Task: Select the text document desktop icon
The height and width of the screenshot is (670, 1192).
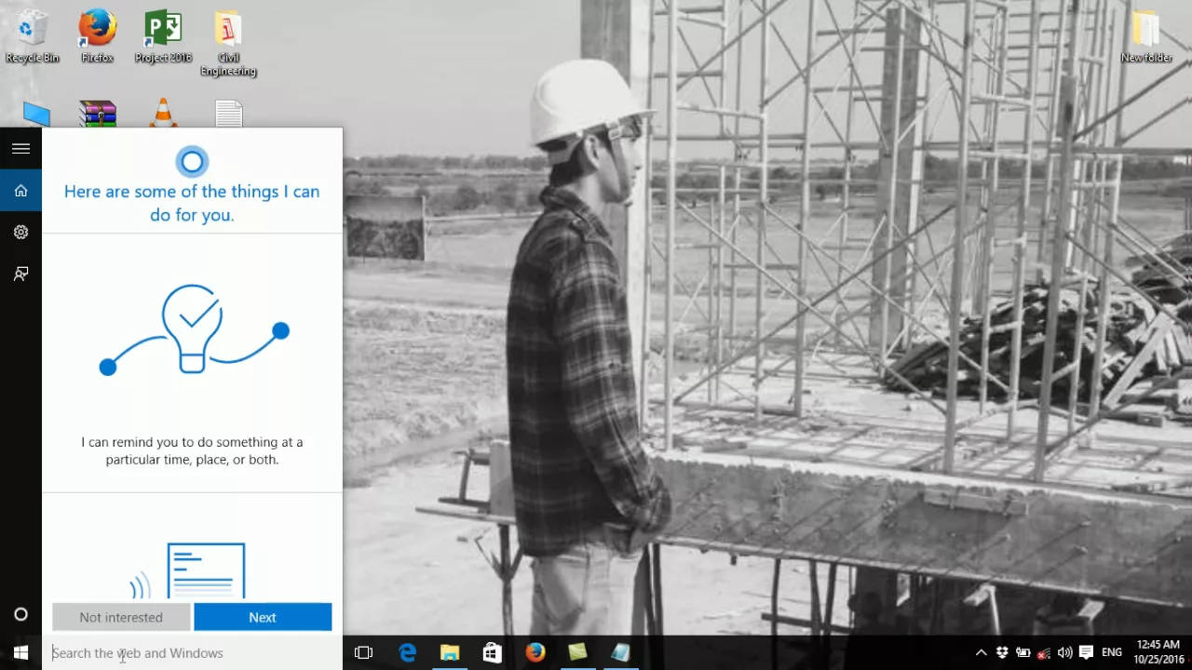Action: tap(228, 114)
